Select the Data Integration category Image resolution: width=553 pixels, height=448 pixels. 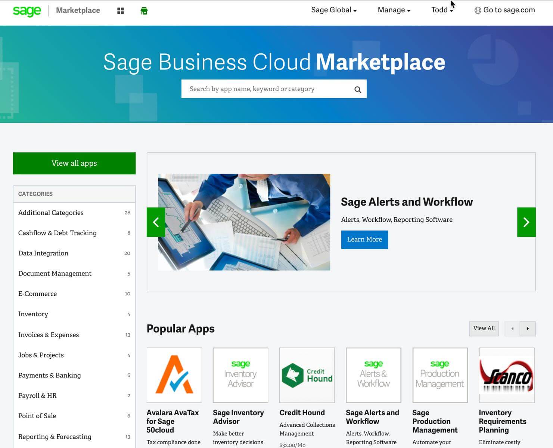(x=43, y=253)
